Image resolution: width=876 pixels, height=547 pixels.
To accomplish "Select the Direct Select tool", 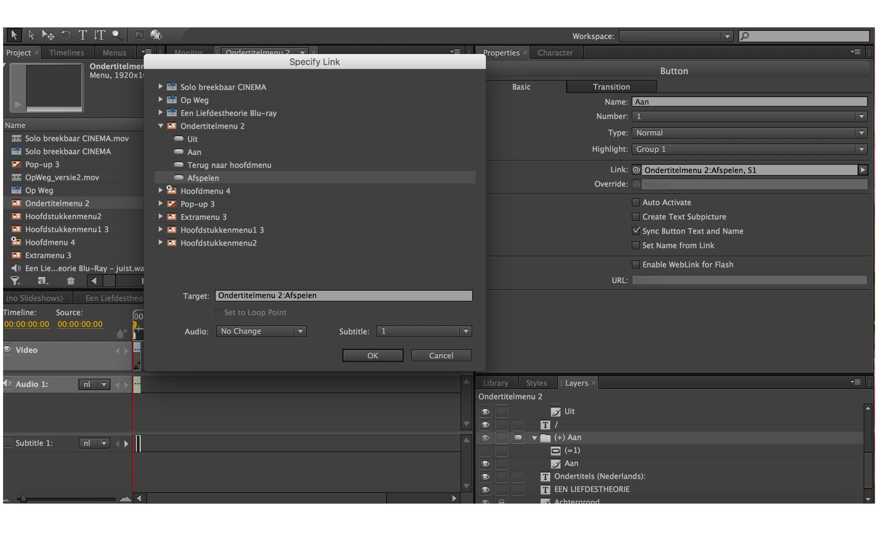I will 31,35.
